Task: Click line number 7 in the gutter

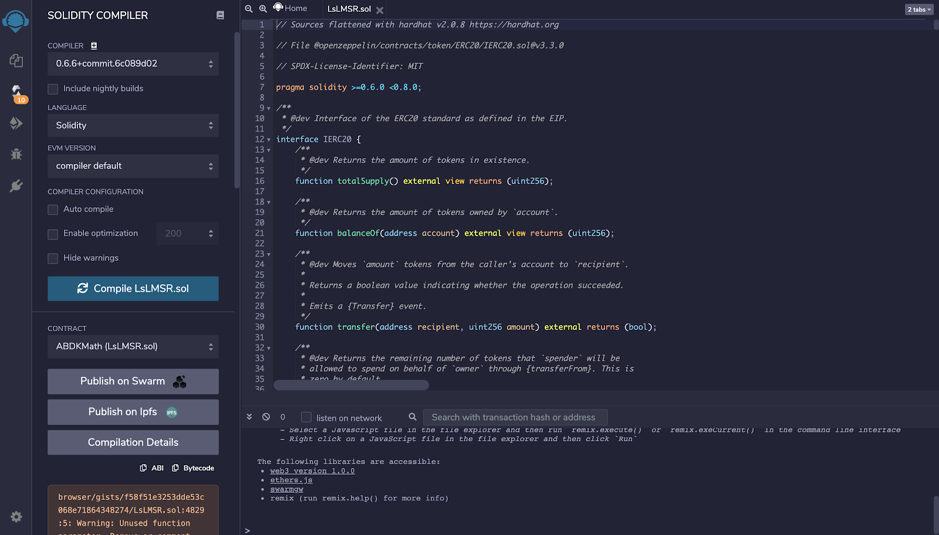Action: tap(262, 87)
